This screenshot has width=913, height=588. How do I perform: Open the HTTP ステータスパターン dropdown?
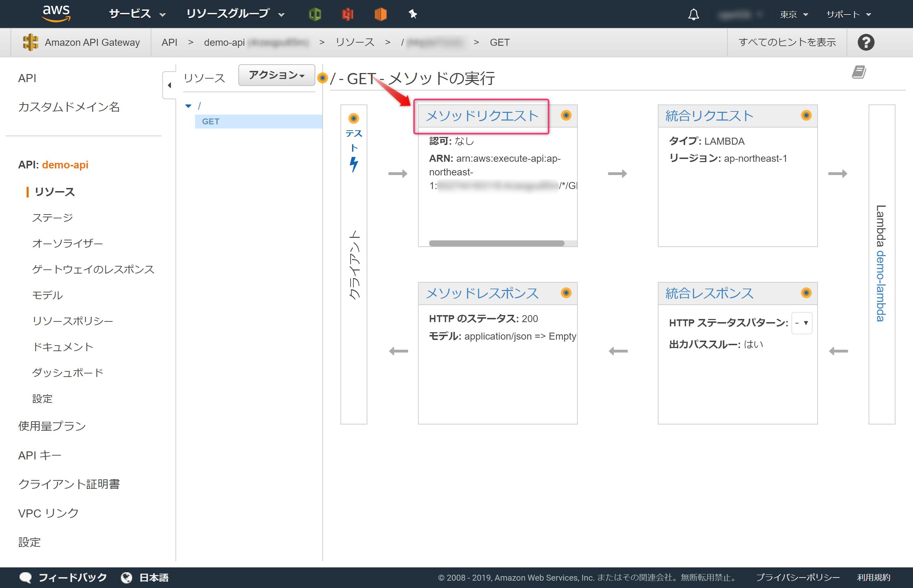click(x=801, y=323)
